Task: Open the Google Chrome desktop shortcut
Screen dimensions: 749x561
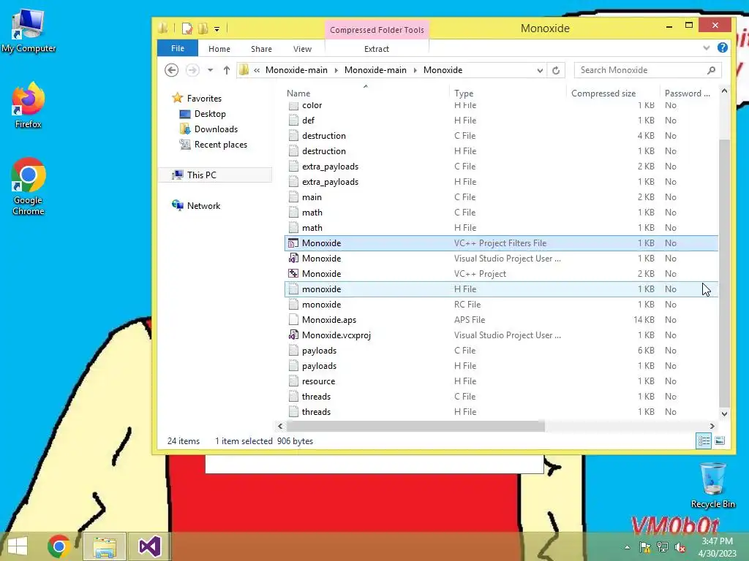Action: [29, 186]
